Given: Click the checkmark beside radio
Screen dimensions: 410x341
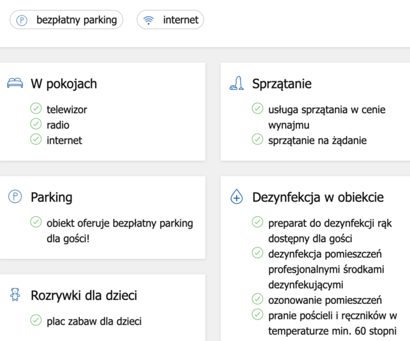Looking at the screenshot, I should click(36, 124).
